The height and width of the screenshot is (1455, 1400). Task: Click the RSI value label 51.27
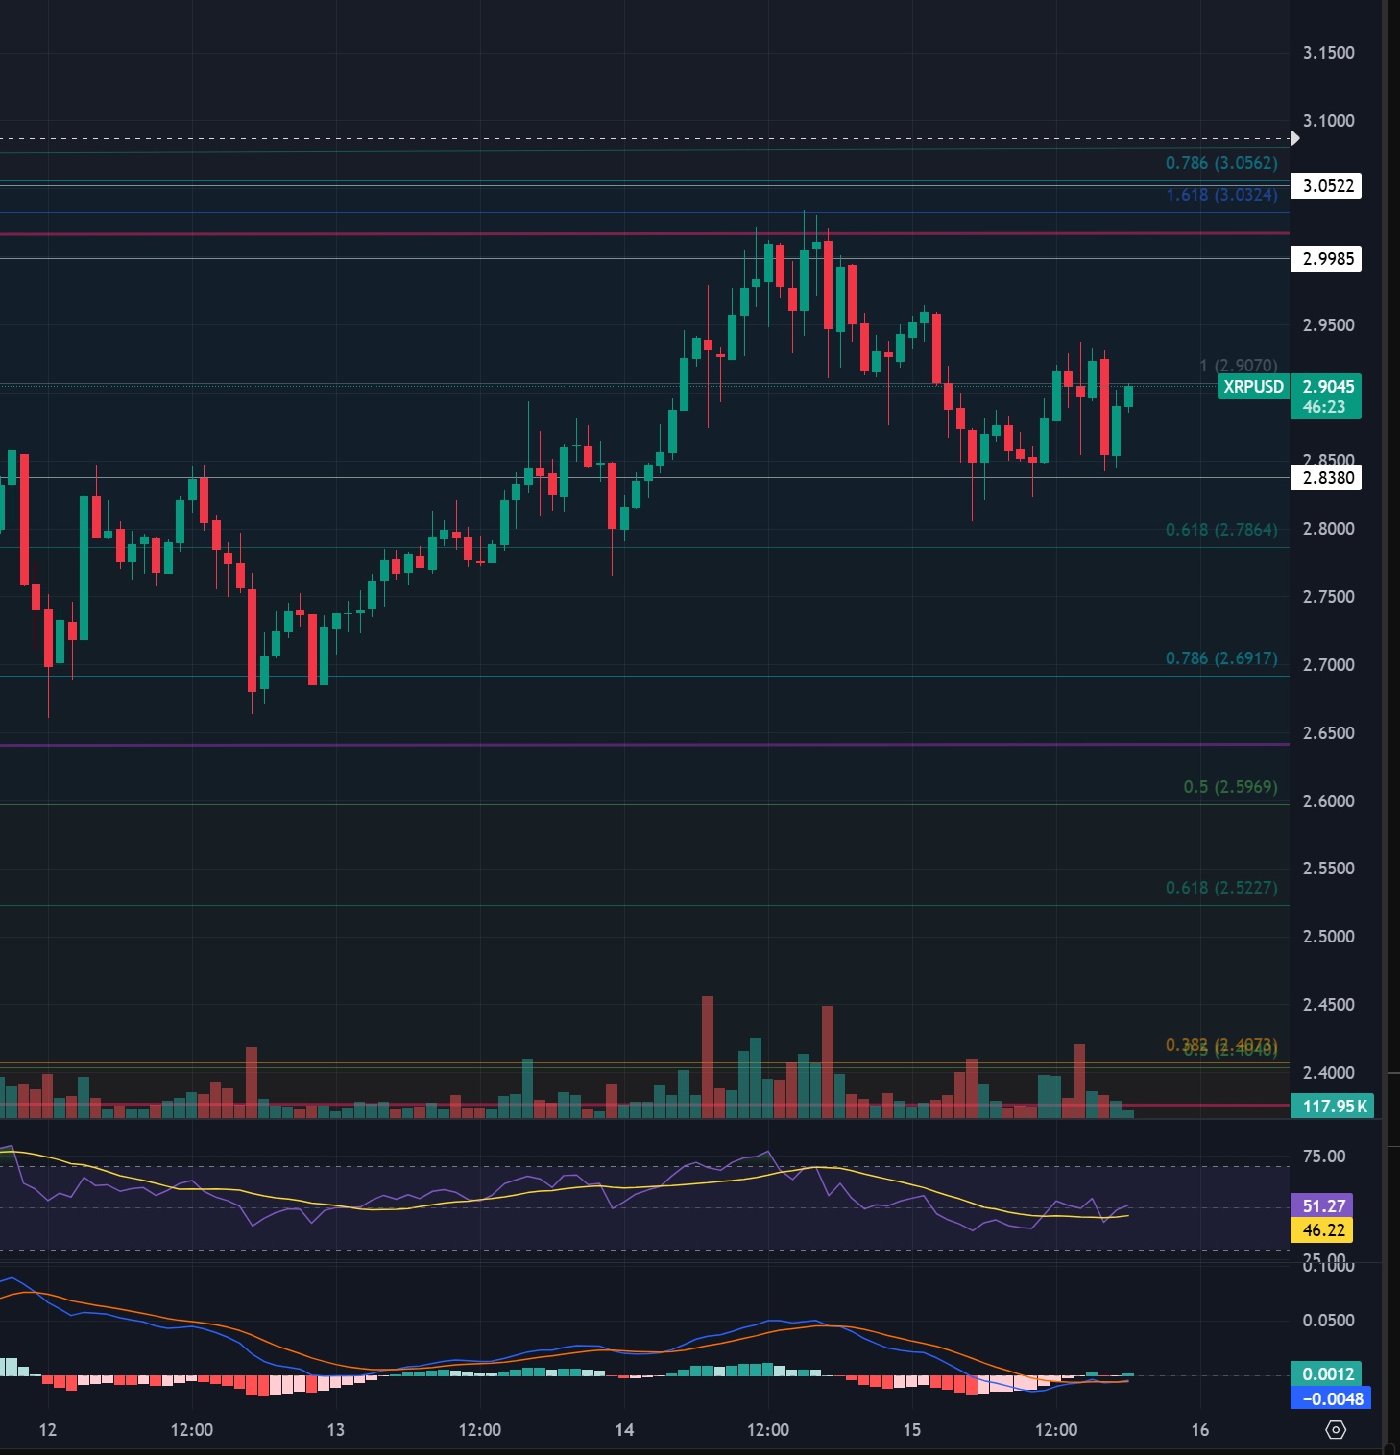[1323, 1206]
